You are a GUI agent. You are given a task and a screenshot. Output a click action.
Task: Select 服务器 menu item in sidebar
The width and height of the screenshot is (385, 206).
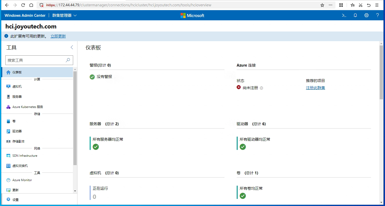click(37, 97)
